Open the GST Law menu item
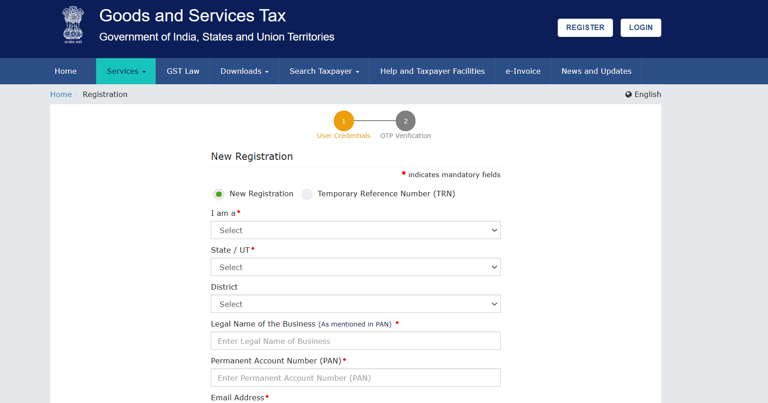 pos(183,71)
